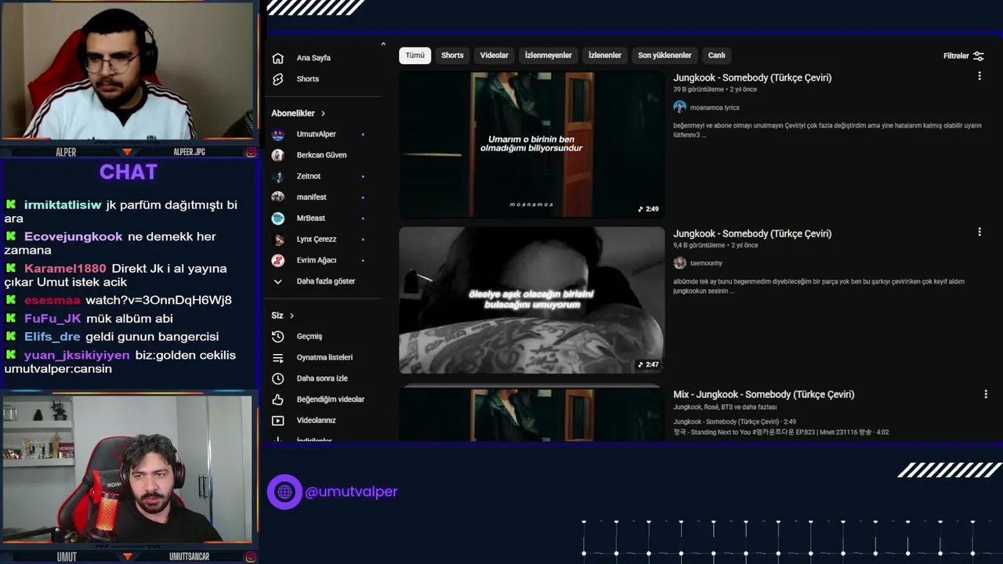The width and height of the screenshot is (1003, 564).
Task: Click the taemoonhy channel avatar
Action: point(679,263)
